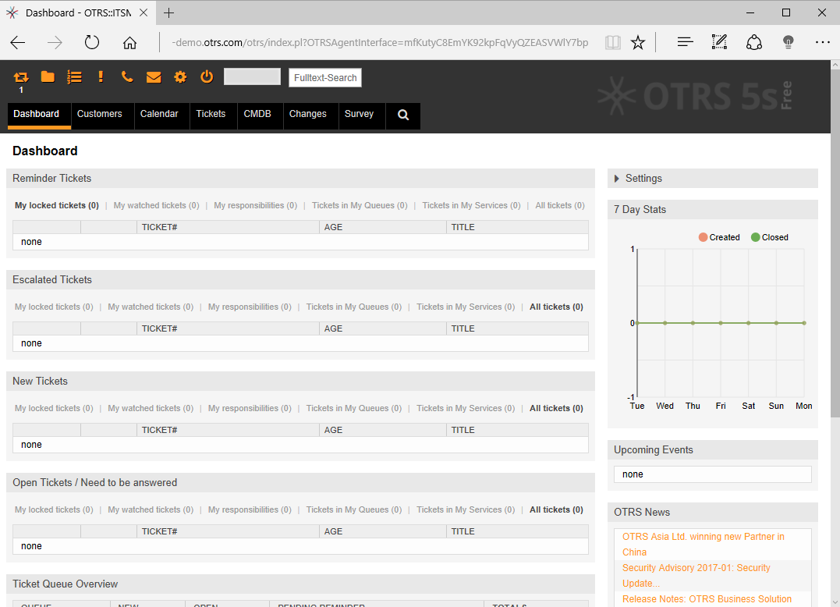Log out using the power icon

point(207,76)
